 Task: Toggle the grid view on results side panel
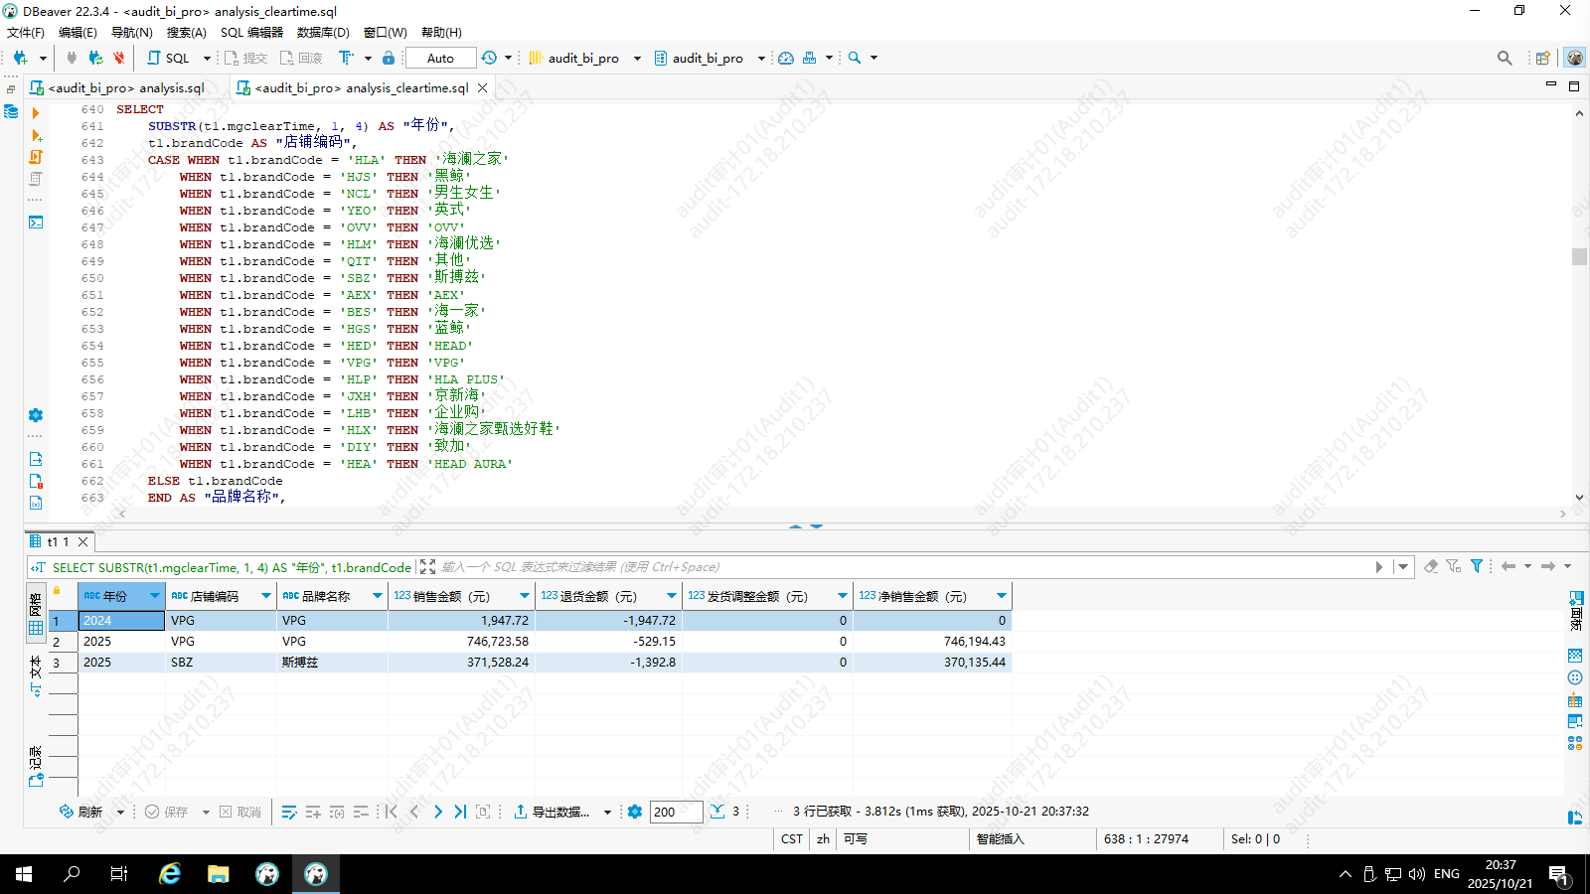[x=36, y=628]
